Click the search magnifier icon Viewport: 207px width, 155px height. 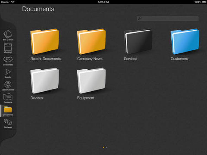pyautogui.click(x=140, y=18)
